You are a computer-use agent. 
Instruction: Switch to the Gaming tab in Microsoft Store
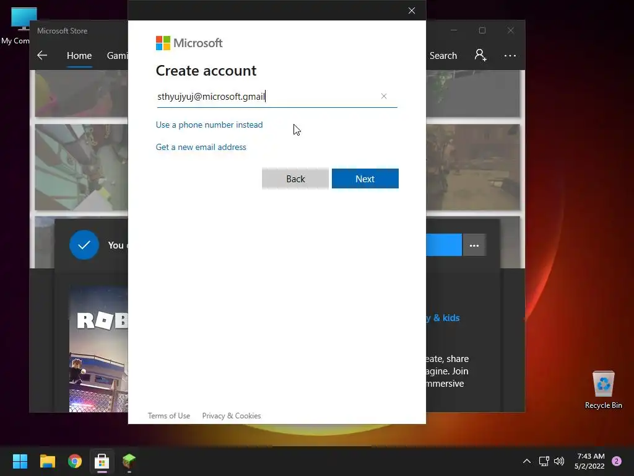[117, 55]
